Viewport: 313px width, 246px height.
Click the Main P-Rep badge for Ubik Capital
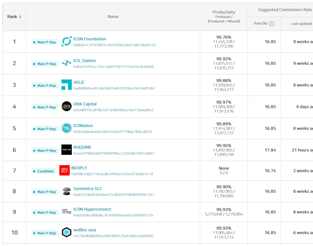point(45,107)
